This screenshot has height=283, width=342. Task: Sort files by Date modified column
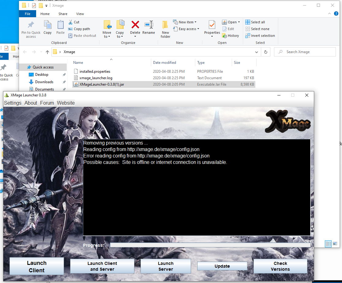coord(164,63)
